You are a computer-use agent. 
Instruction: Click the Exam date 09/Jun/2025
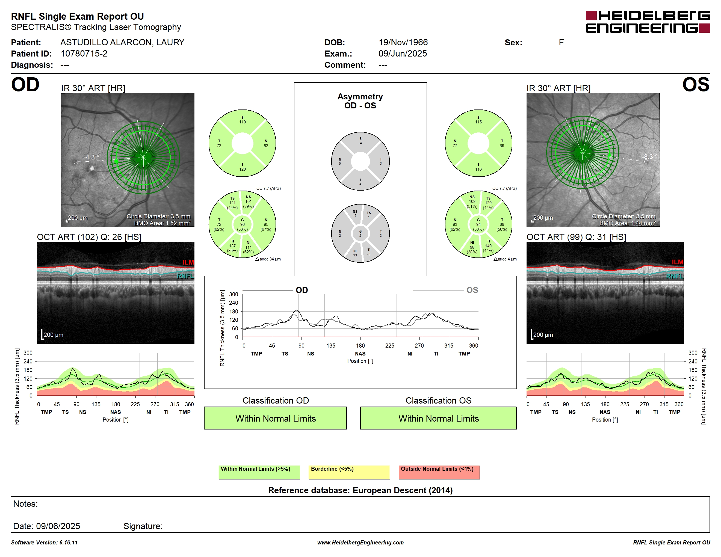[x=403, y=54]
